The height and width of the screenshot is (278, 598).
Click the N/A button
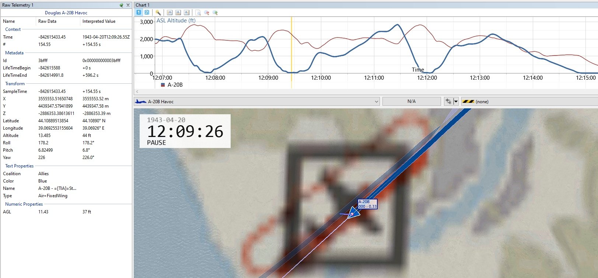click(x=412, y=101)
